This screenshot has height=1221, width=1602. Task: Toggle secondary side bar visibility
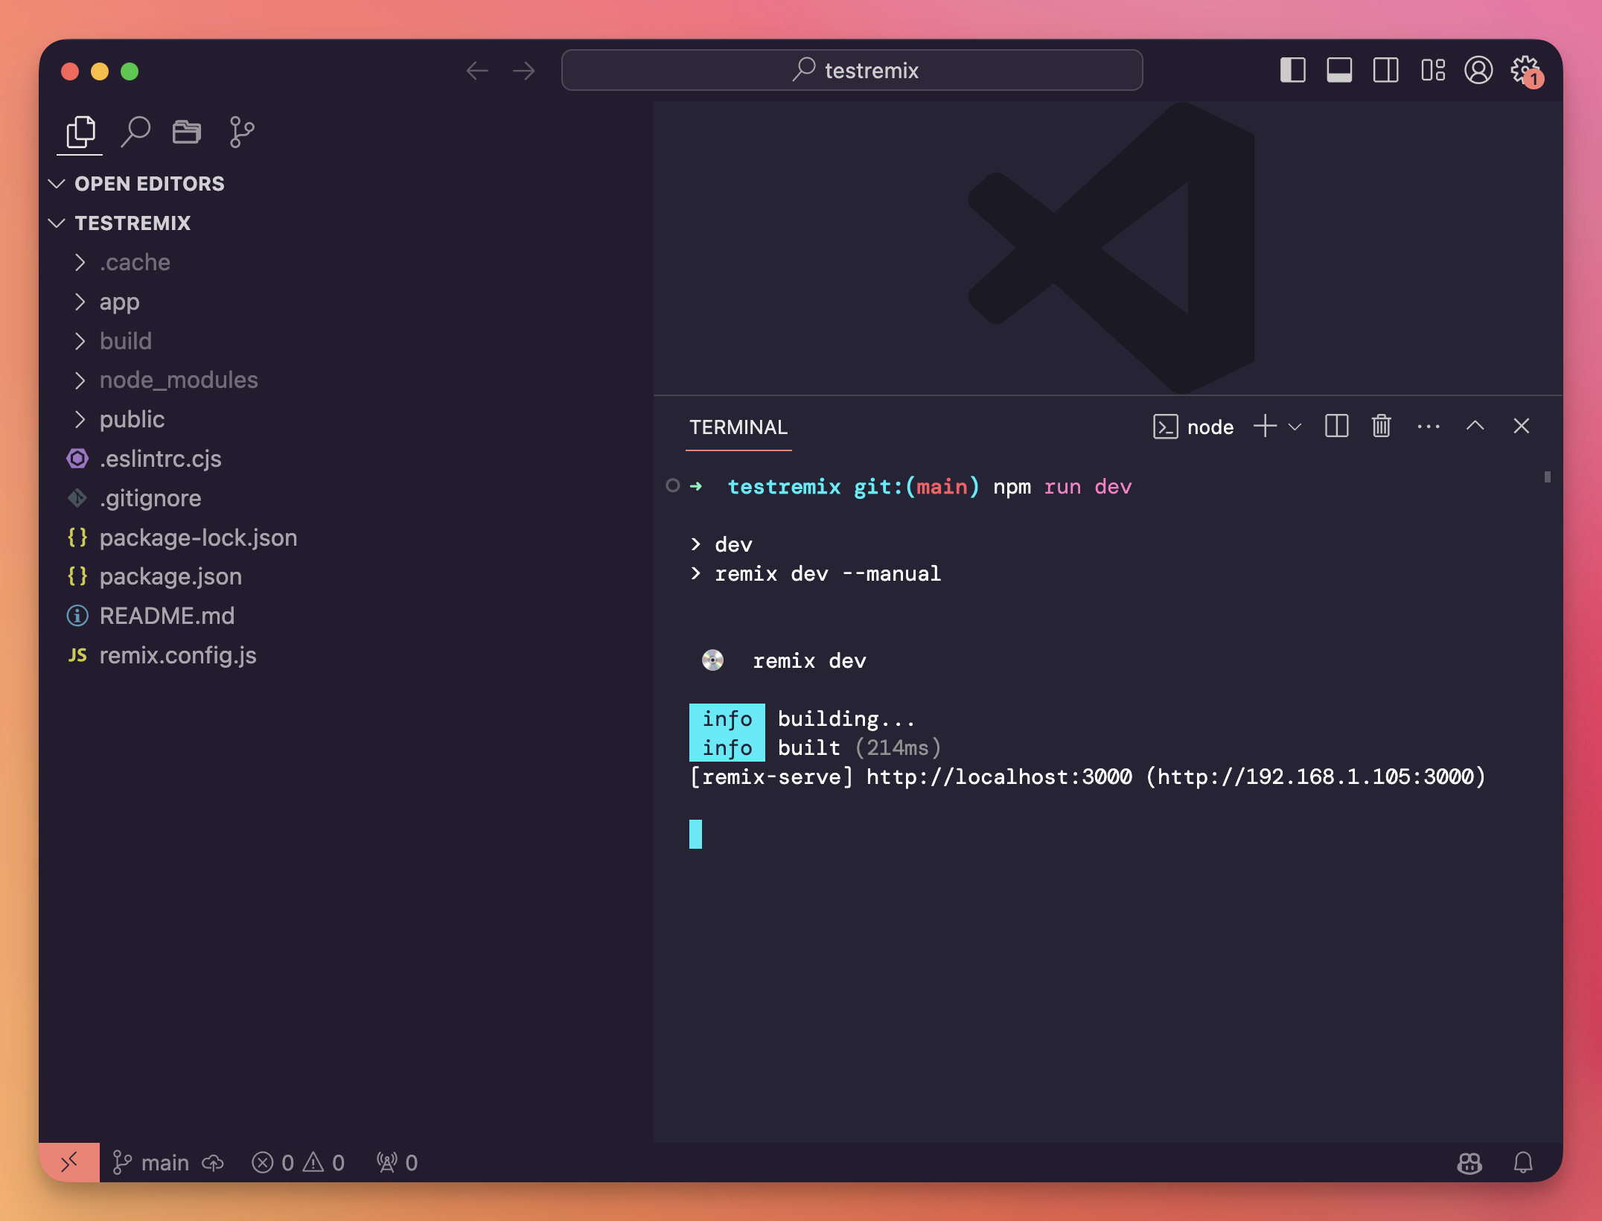1385,71
